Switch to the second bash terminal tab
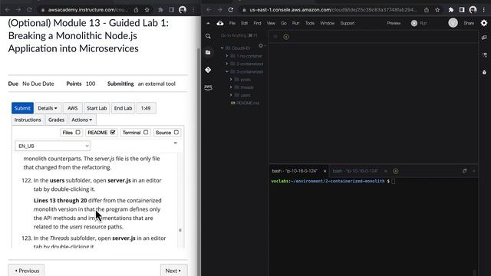 pyautogui.click(x=355, y=171)
